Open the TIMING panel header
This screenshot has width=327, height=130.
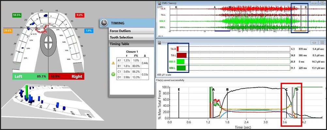coord(127,23)
